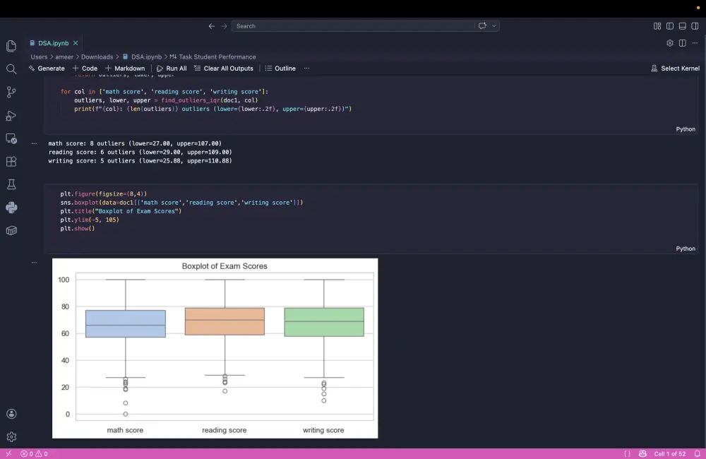Open the Manage gear menu
Image resolution: width=706 pixels, height=459 pixels.
[x=11, y=437]
